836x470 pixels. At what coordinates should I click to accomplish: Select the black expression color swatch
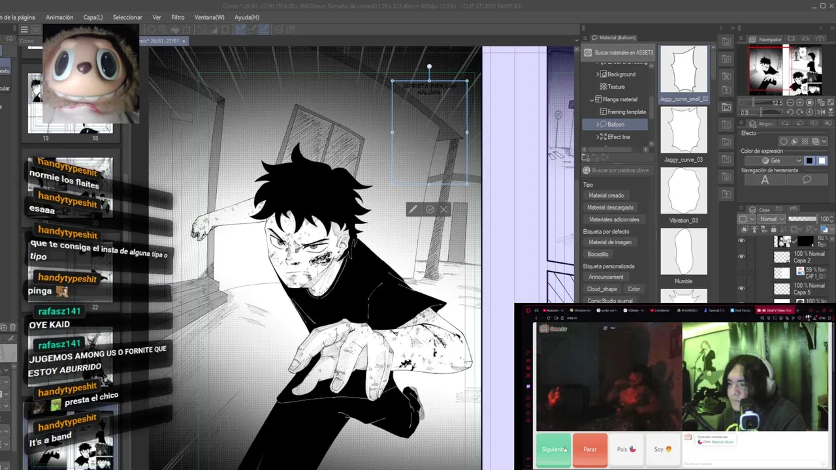(x=809, y=161)
